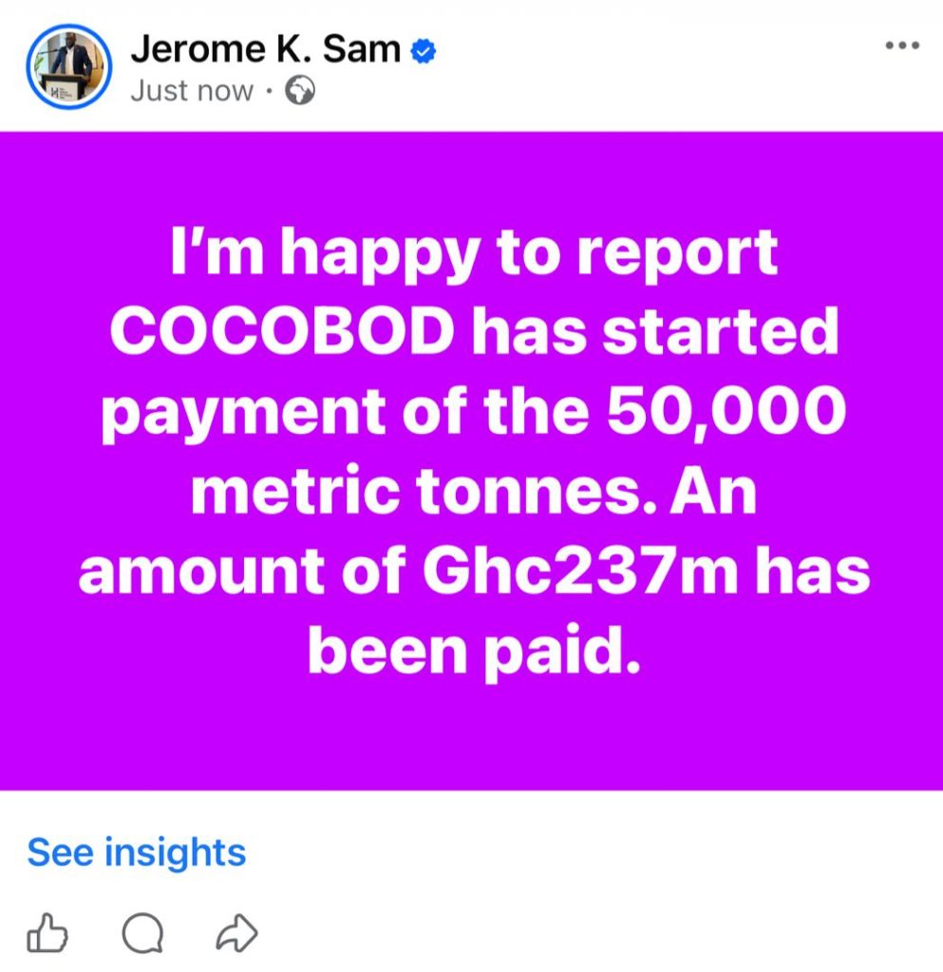Like the COCOBOD payment post
943x972 pixels.
point(47,935)
